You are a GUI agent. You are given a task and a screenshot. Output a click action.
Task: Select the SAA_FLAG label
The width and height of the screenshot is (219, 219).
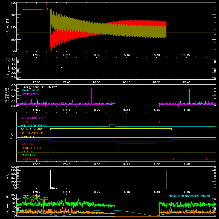[x=27, y=144]
